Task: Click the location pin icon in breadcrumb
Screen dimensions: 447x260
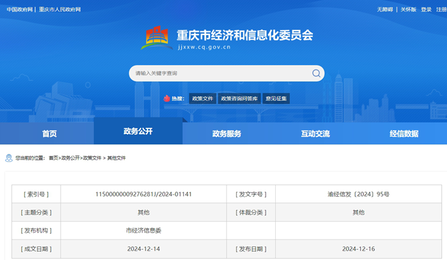Action: [8, 157]
